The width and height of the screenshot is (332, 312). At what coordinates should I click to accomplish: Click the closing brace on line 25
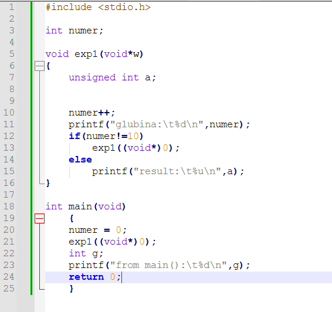pos(72,289)
